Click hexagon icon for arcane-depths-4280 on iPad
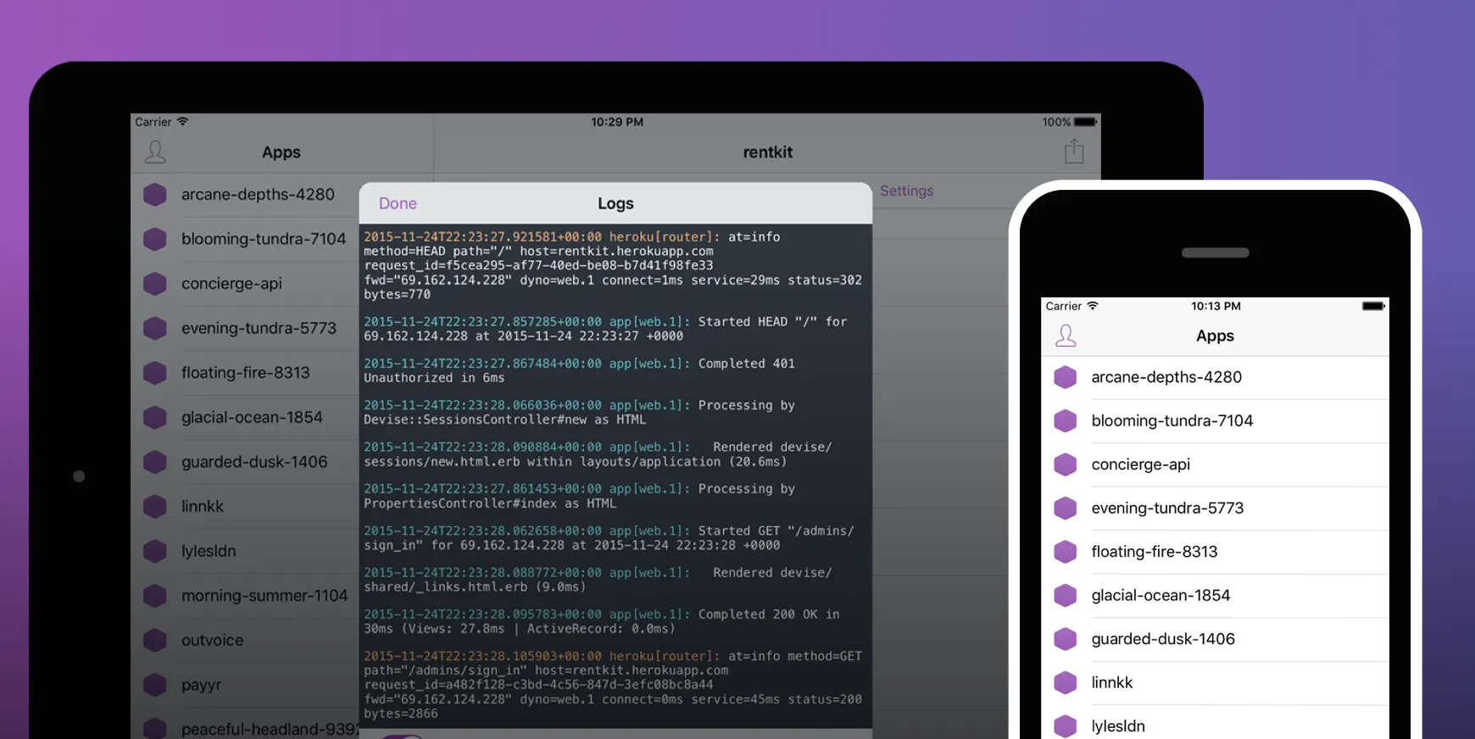The height and width of the screenshot is (739, 1475). click(x=155, y=195)
